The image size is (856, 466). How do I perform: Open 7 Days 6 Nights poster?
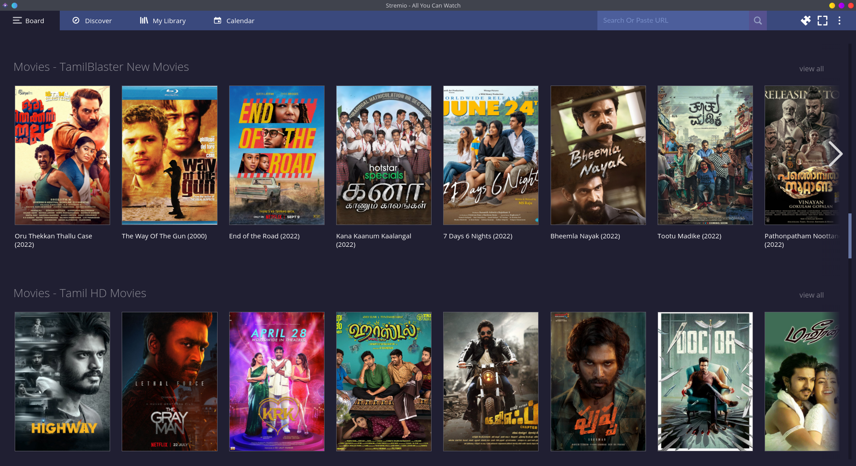(491, 155)
